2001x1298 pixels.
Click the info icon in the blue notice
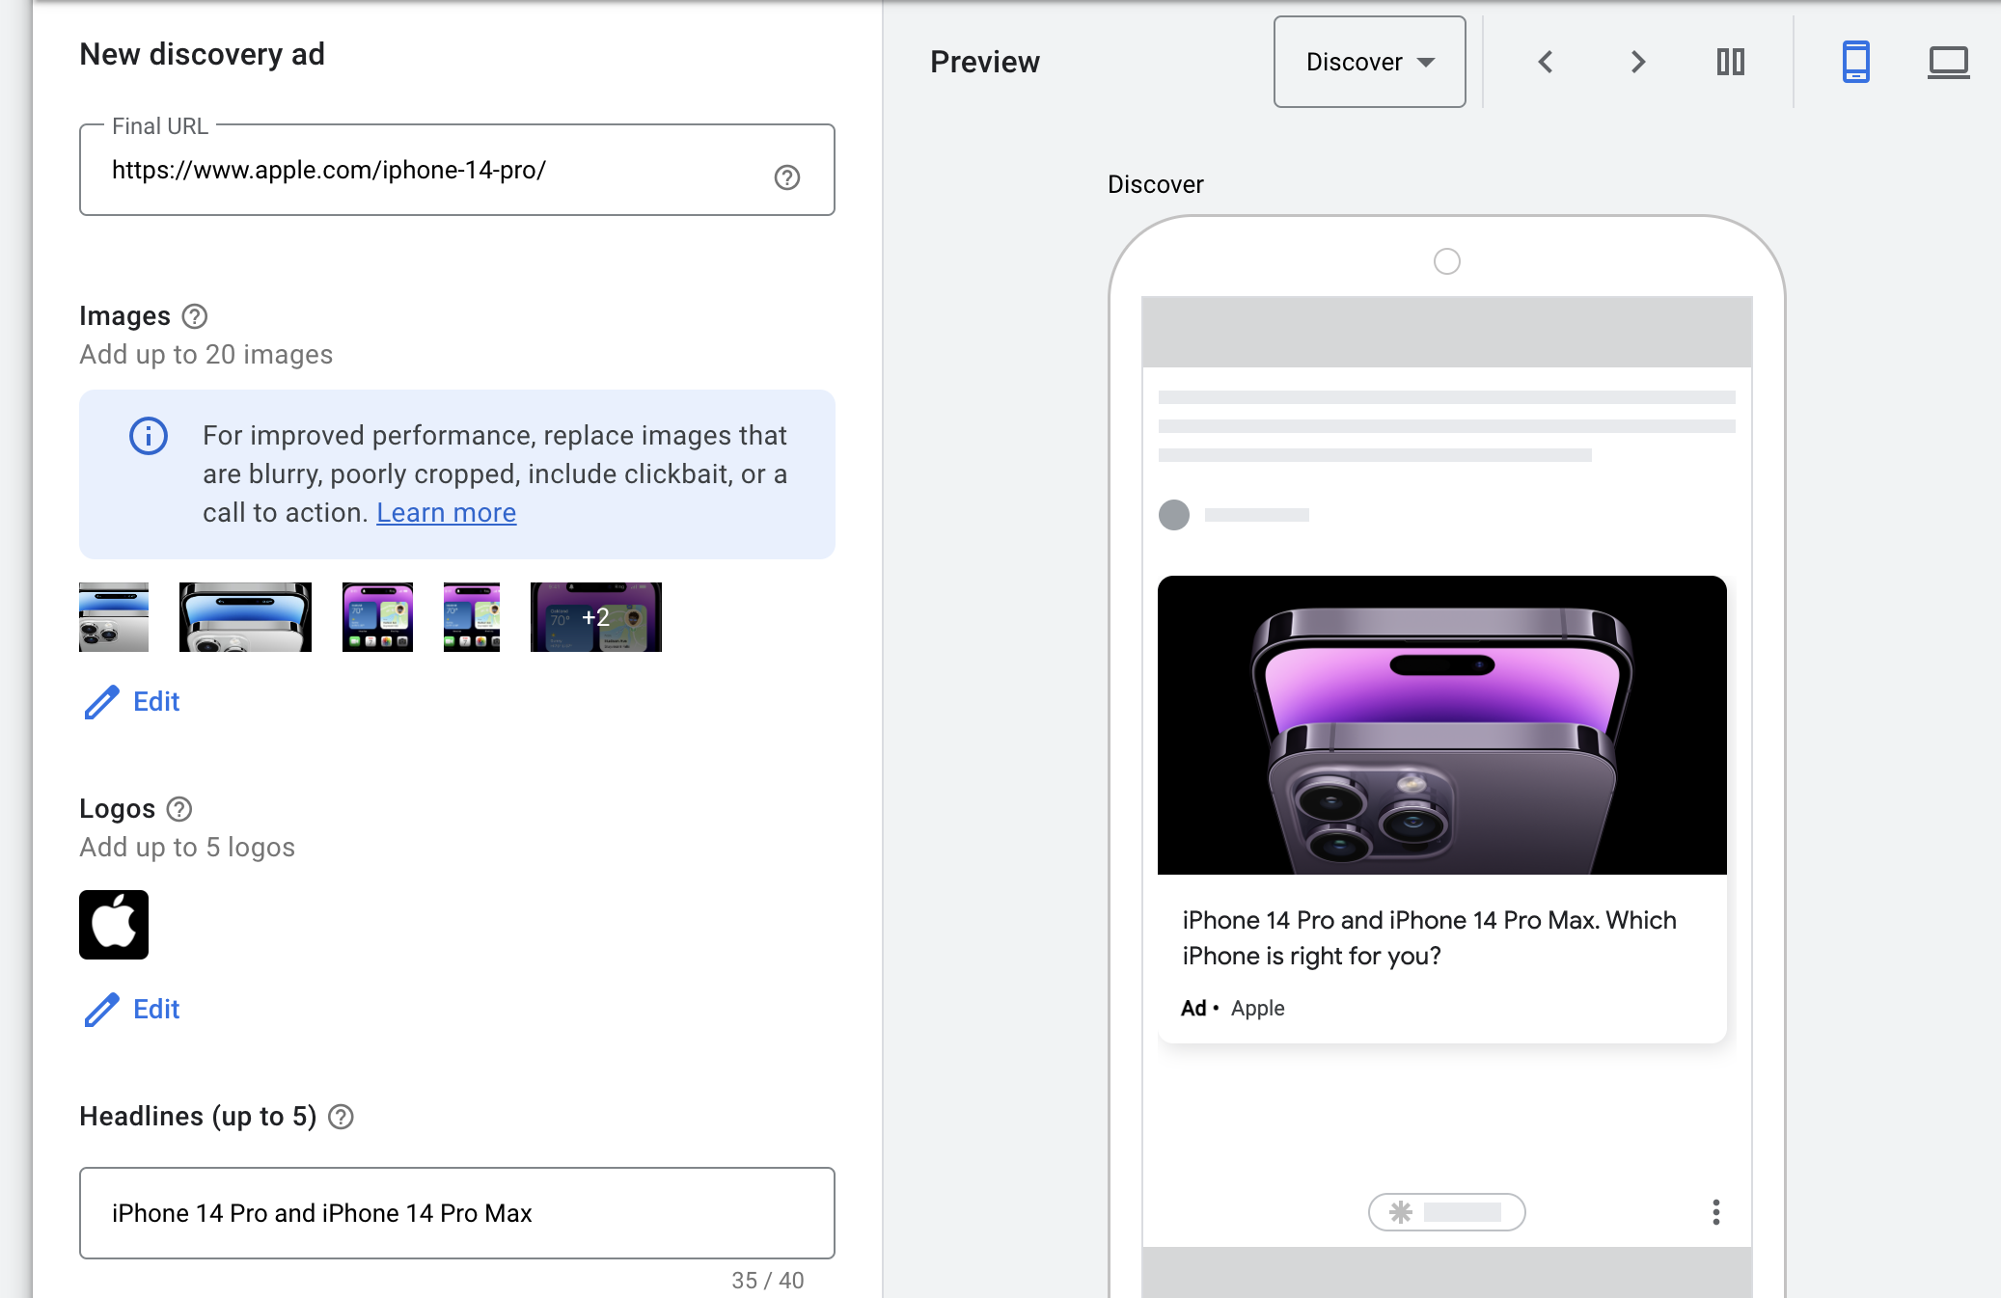[x=149, y=436]
